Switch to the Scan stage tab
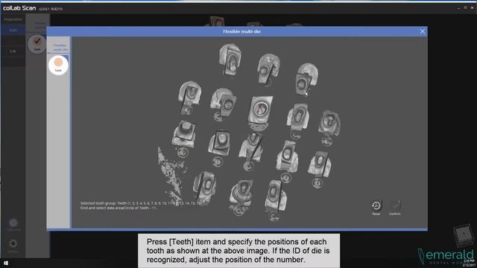The height and width of the screenshot is (268, 477). point(13,30)
